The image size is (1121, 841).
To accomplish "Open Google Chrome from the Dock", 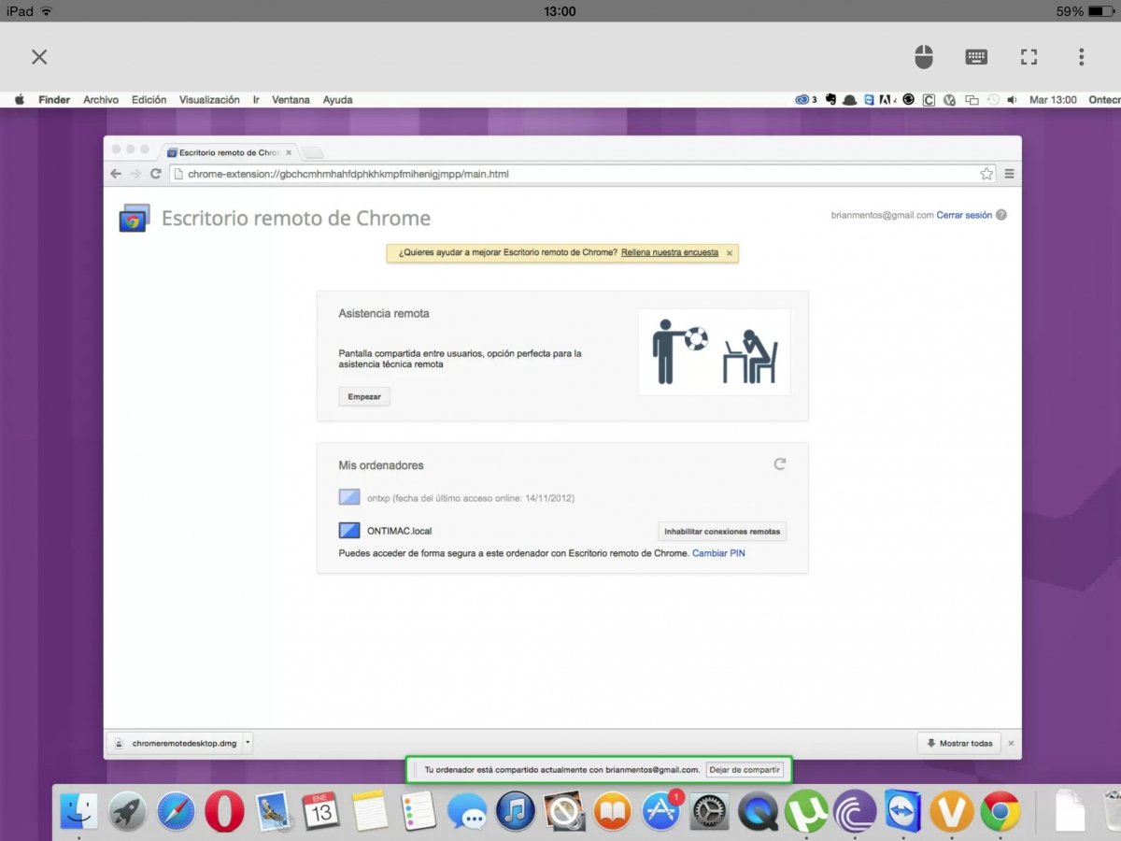I will click(x=1000, y=811).
